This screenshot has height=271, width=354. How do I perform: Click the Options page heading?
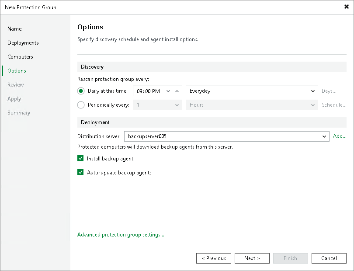(90, 27)
